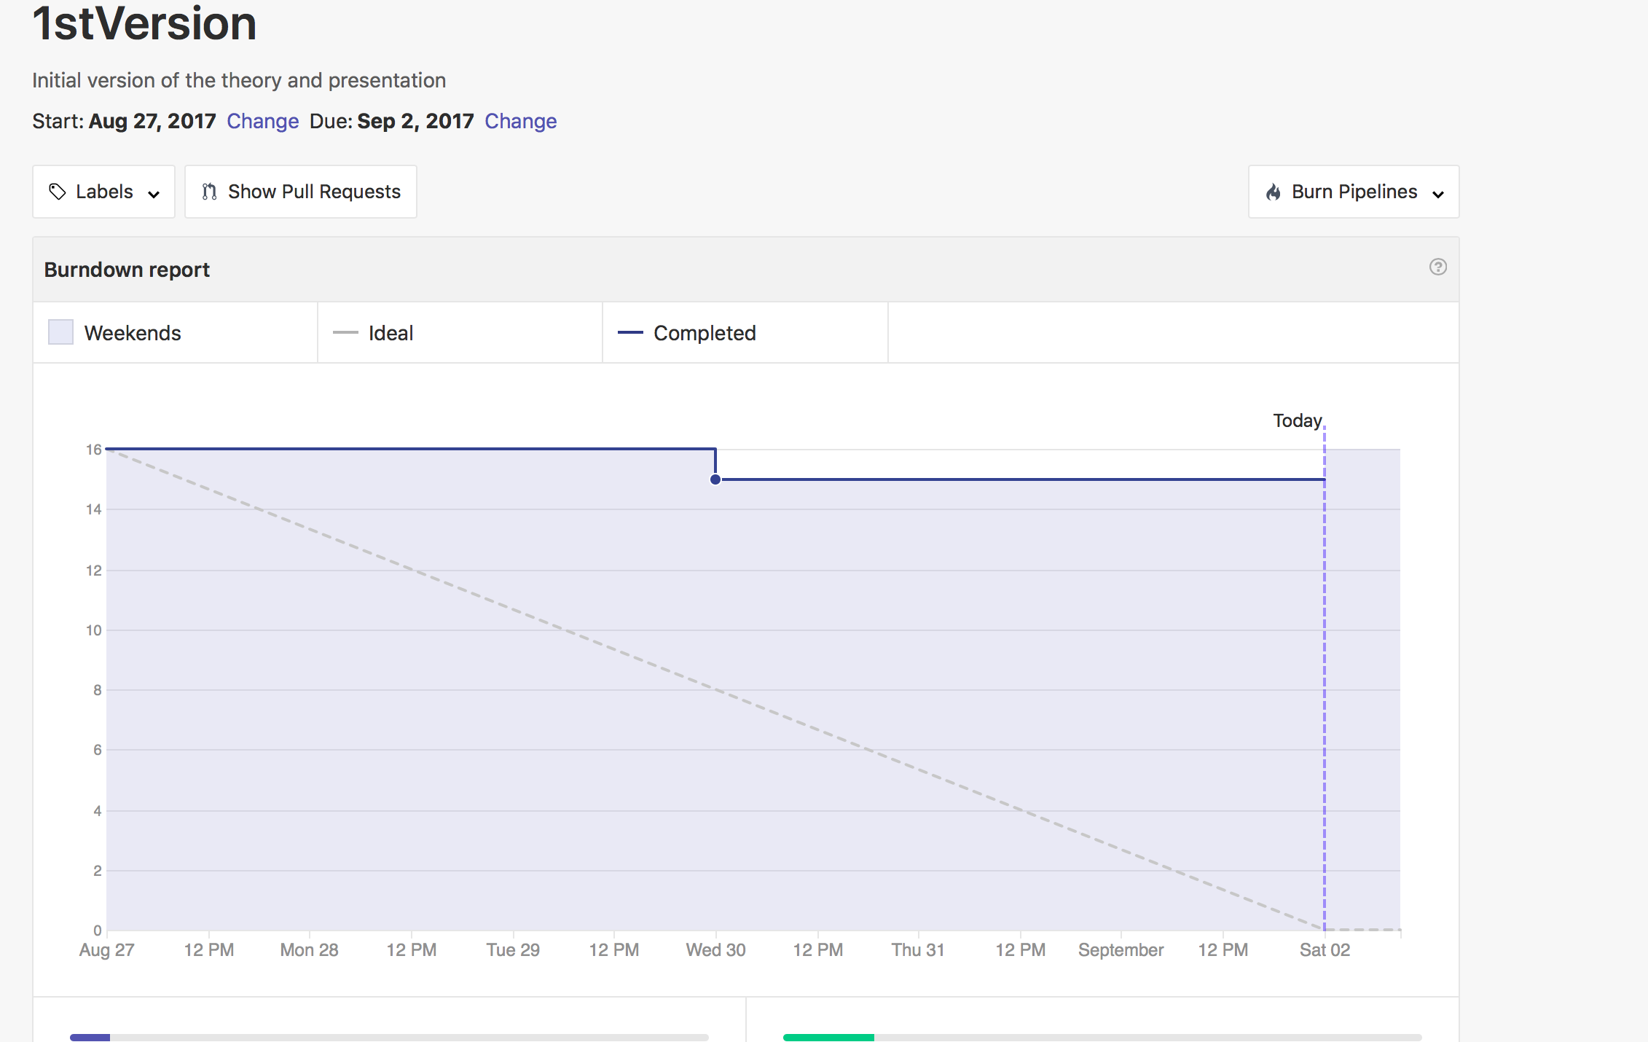The image size is (1648, 1042).
Task: Toggle the Completed line legend
Action: tap(745, 333)
